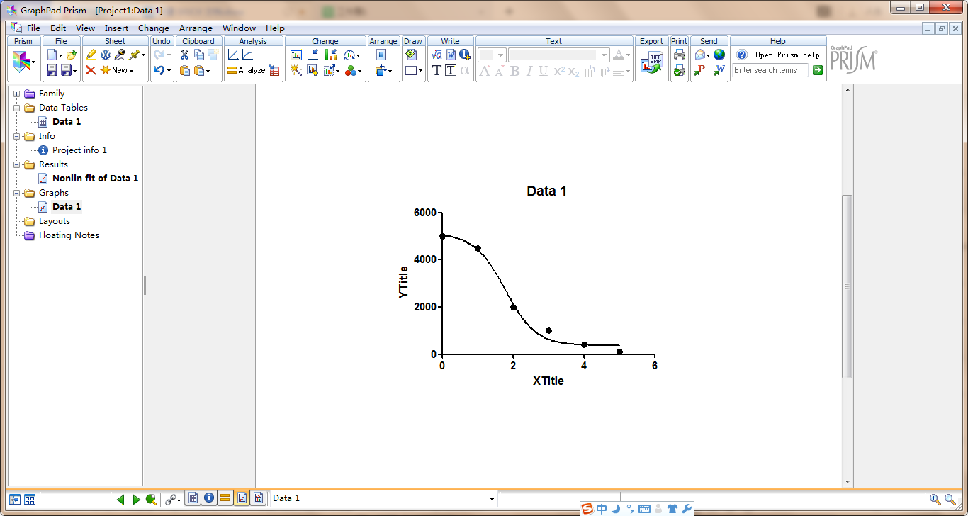Open the Edit menu
Screen dimensions: 968x516
pyautogui.click(x=58, y=28)
